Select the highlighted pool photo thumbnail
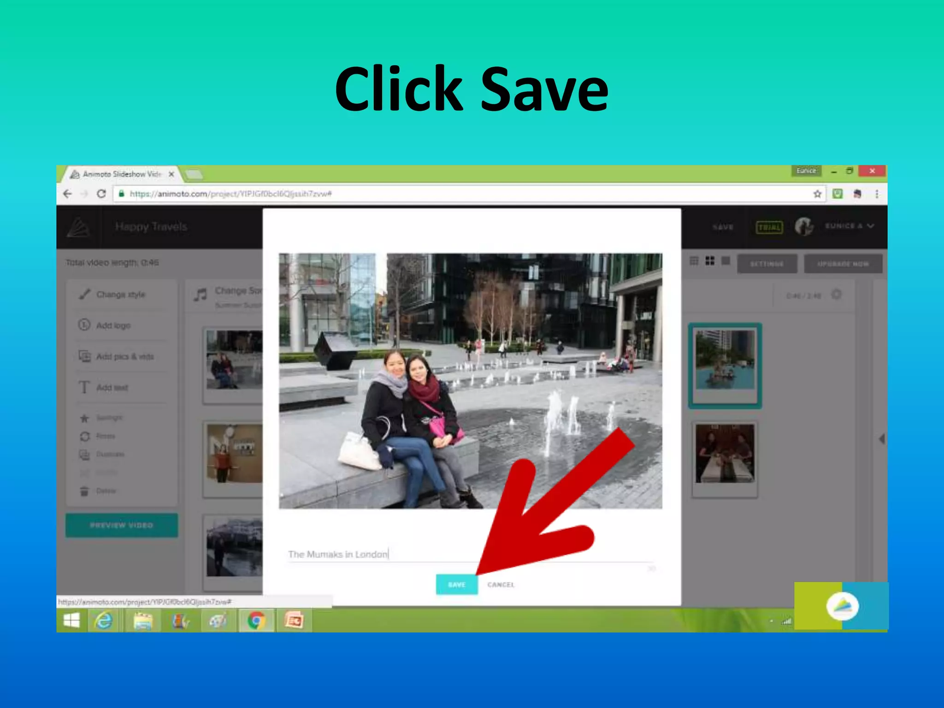Image resolution: width=944 pixels, height=708 pixels. [725, 366]
